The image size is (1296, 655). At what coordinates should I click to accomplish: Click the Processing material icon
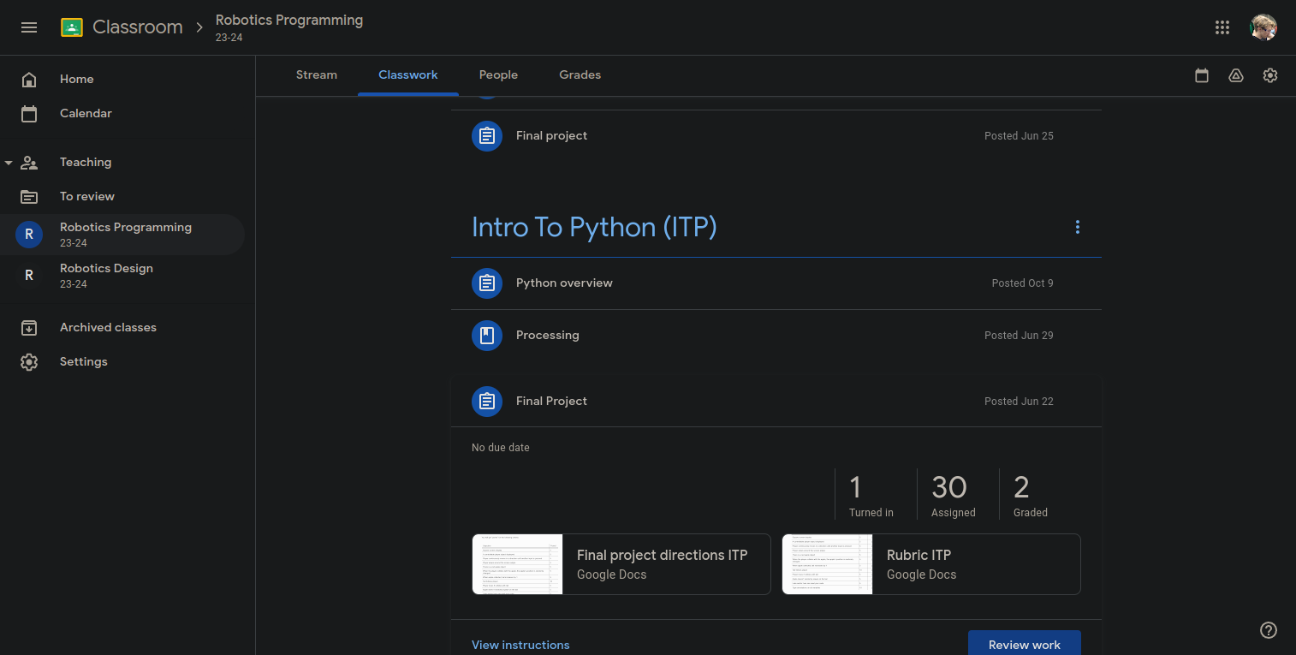pyautogui.click(x=487, y=336)
